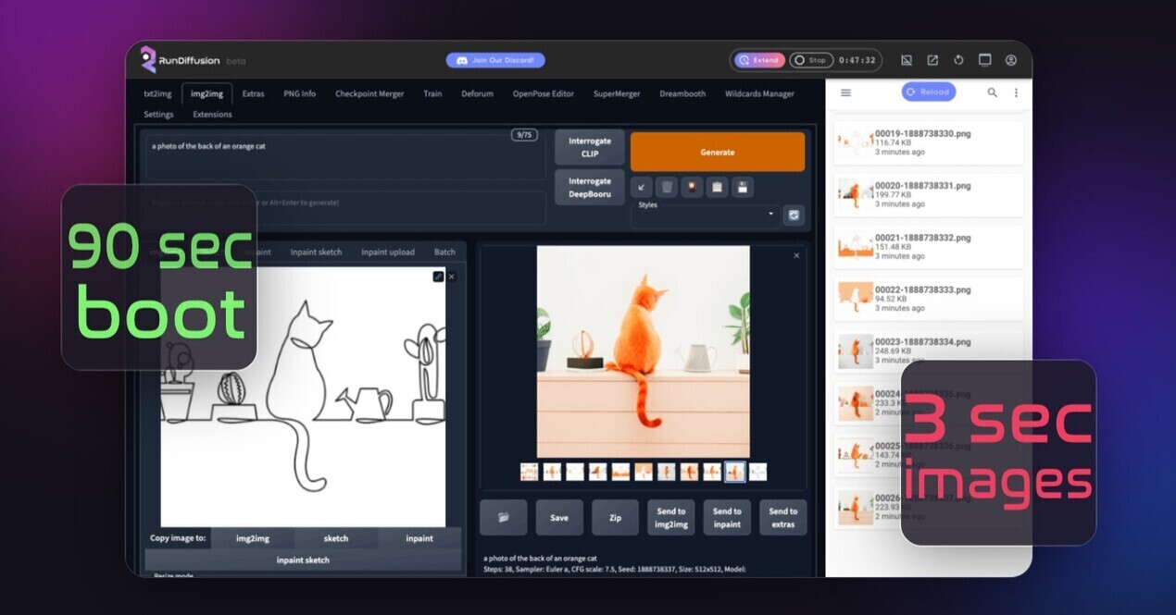Save current prompt as a style with the floppy icon

(x=741, y=187)
